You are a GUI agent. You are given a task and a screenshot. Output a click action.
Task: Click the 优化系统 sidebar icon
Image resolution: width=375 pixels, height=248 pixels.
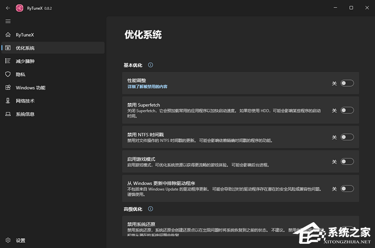pos(8,48)
